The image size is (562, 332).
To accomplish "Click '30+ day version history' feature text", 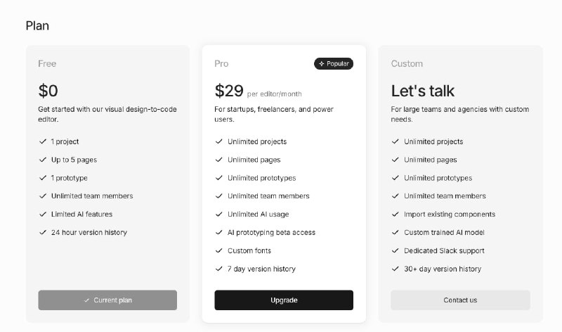I will point(443,269).
